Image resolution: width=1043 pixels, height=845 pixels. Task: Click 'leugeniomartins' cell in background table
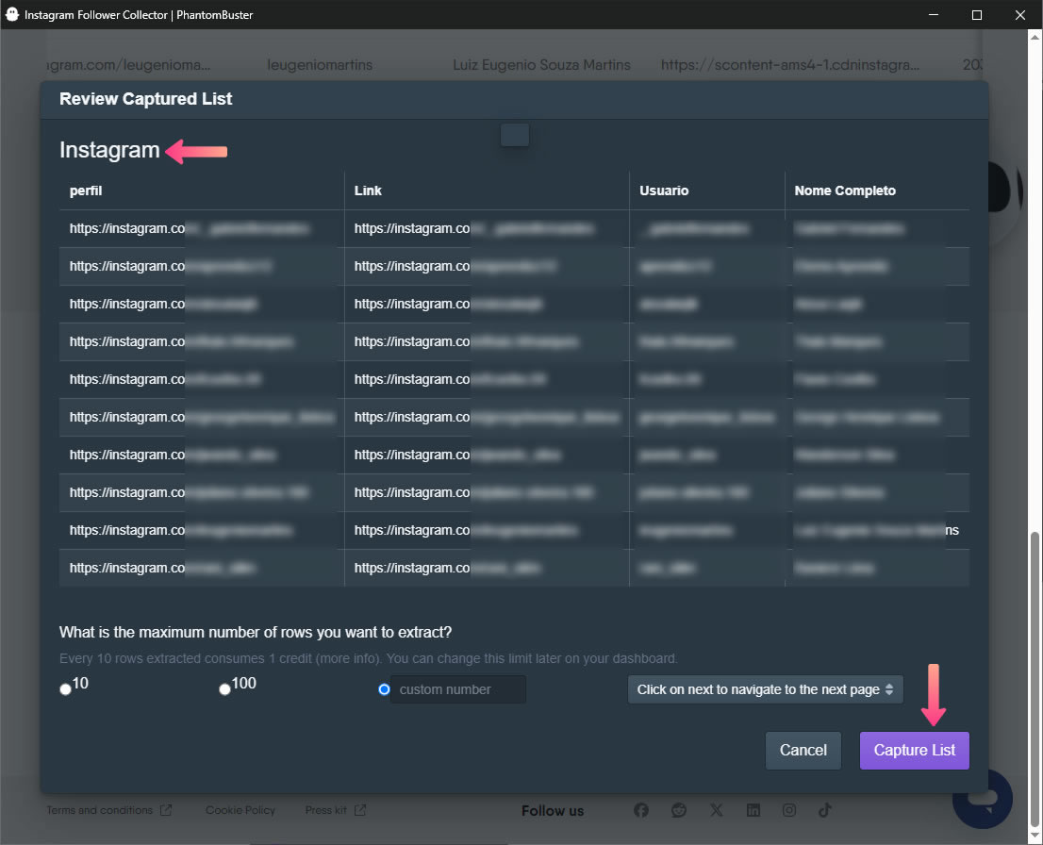click(x=320, y=64)
